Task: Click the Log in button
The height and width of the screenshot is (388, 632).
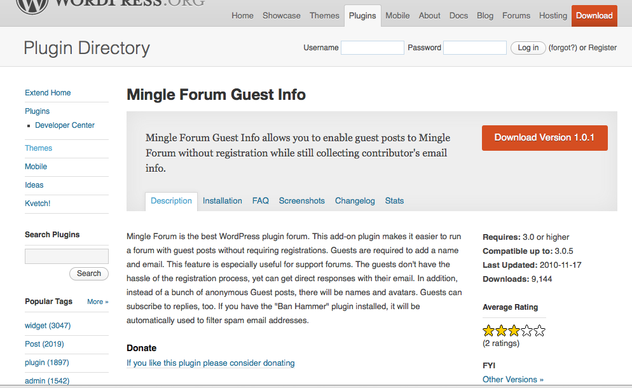Action: pos(528,48)
